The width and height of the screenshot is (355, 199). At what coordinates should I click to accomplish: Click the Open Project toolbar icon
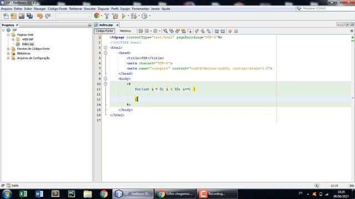[22, 16]
